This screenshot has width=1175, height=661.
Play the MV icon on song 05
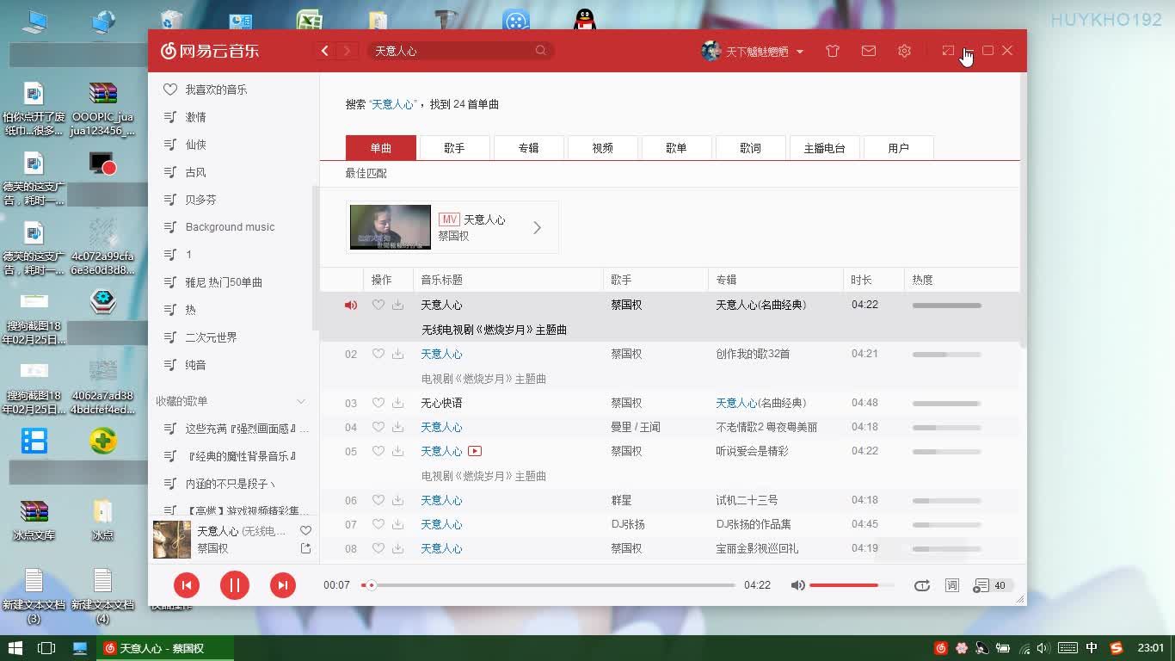(475, 451)
